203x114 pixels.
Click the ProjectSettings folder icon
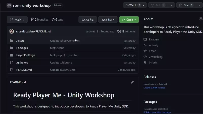click(12, 55)
